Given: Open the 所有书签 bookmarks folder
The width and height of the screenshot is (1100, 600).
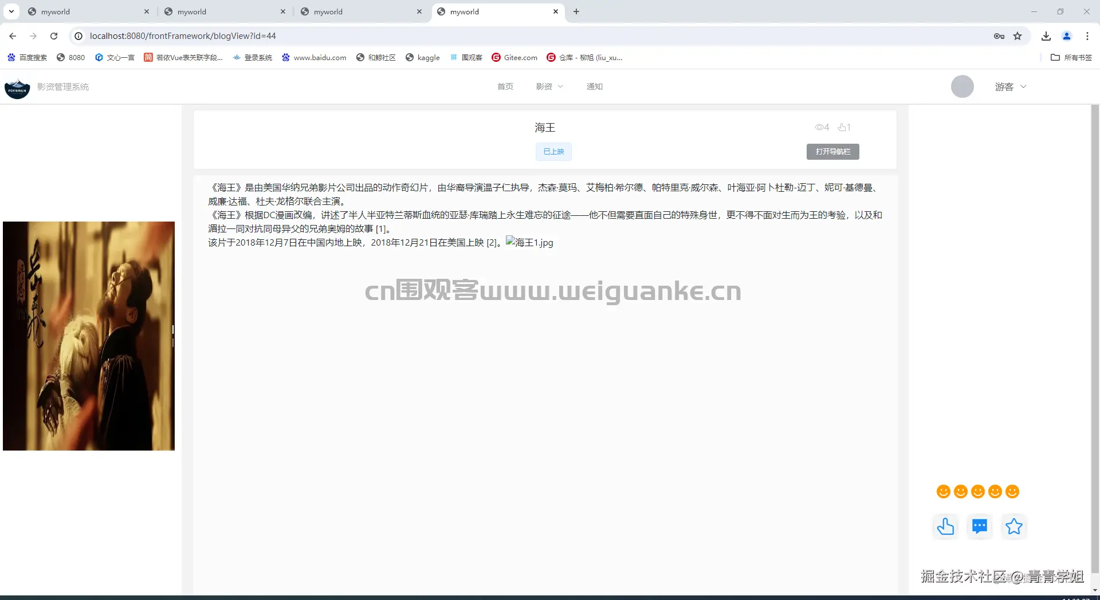Looking at the screenshot, I should 1072,57.
